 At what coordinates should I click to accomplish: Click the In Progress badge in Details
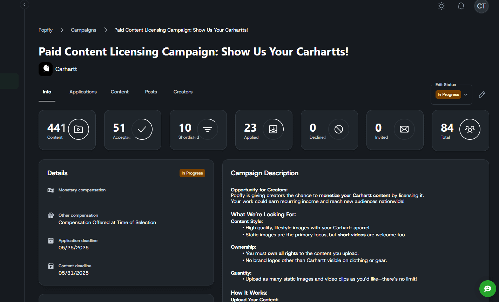192,173
